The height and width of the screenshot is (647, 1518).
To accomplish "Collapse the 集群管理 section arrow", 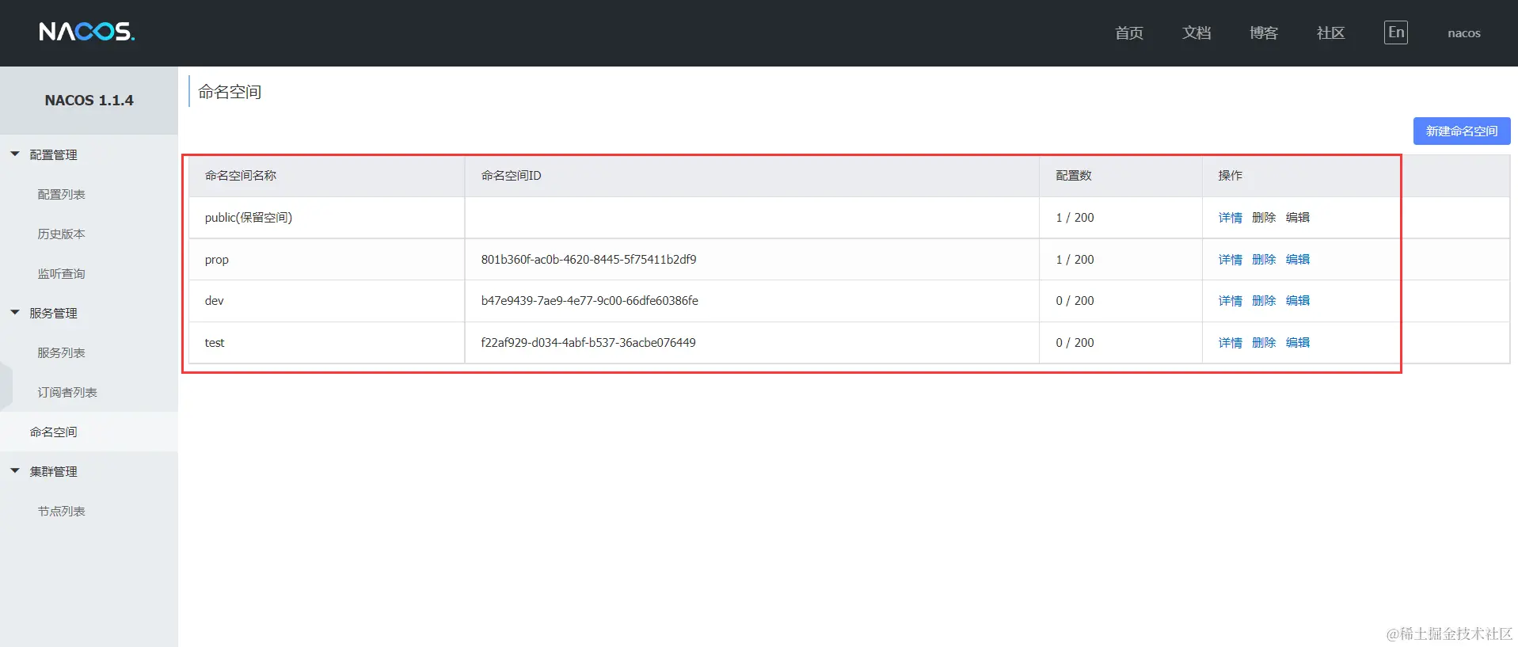I will 15,471.
